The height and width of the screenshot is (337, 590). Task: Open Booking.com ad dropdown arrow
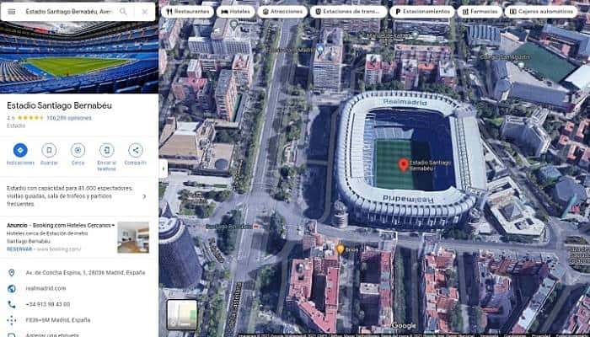pos(113,225)
